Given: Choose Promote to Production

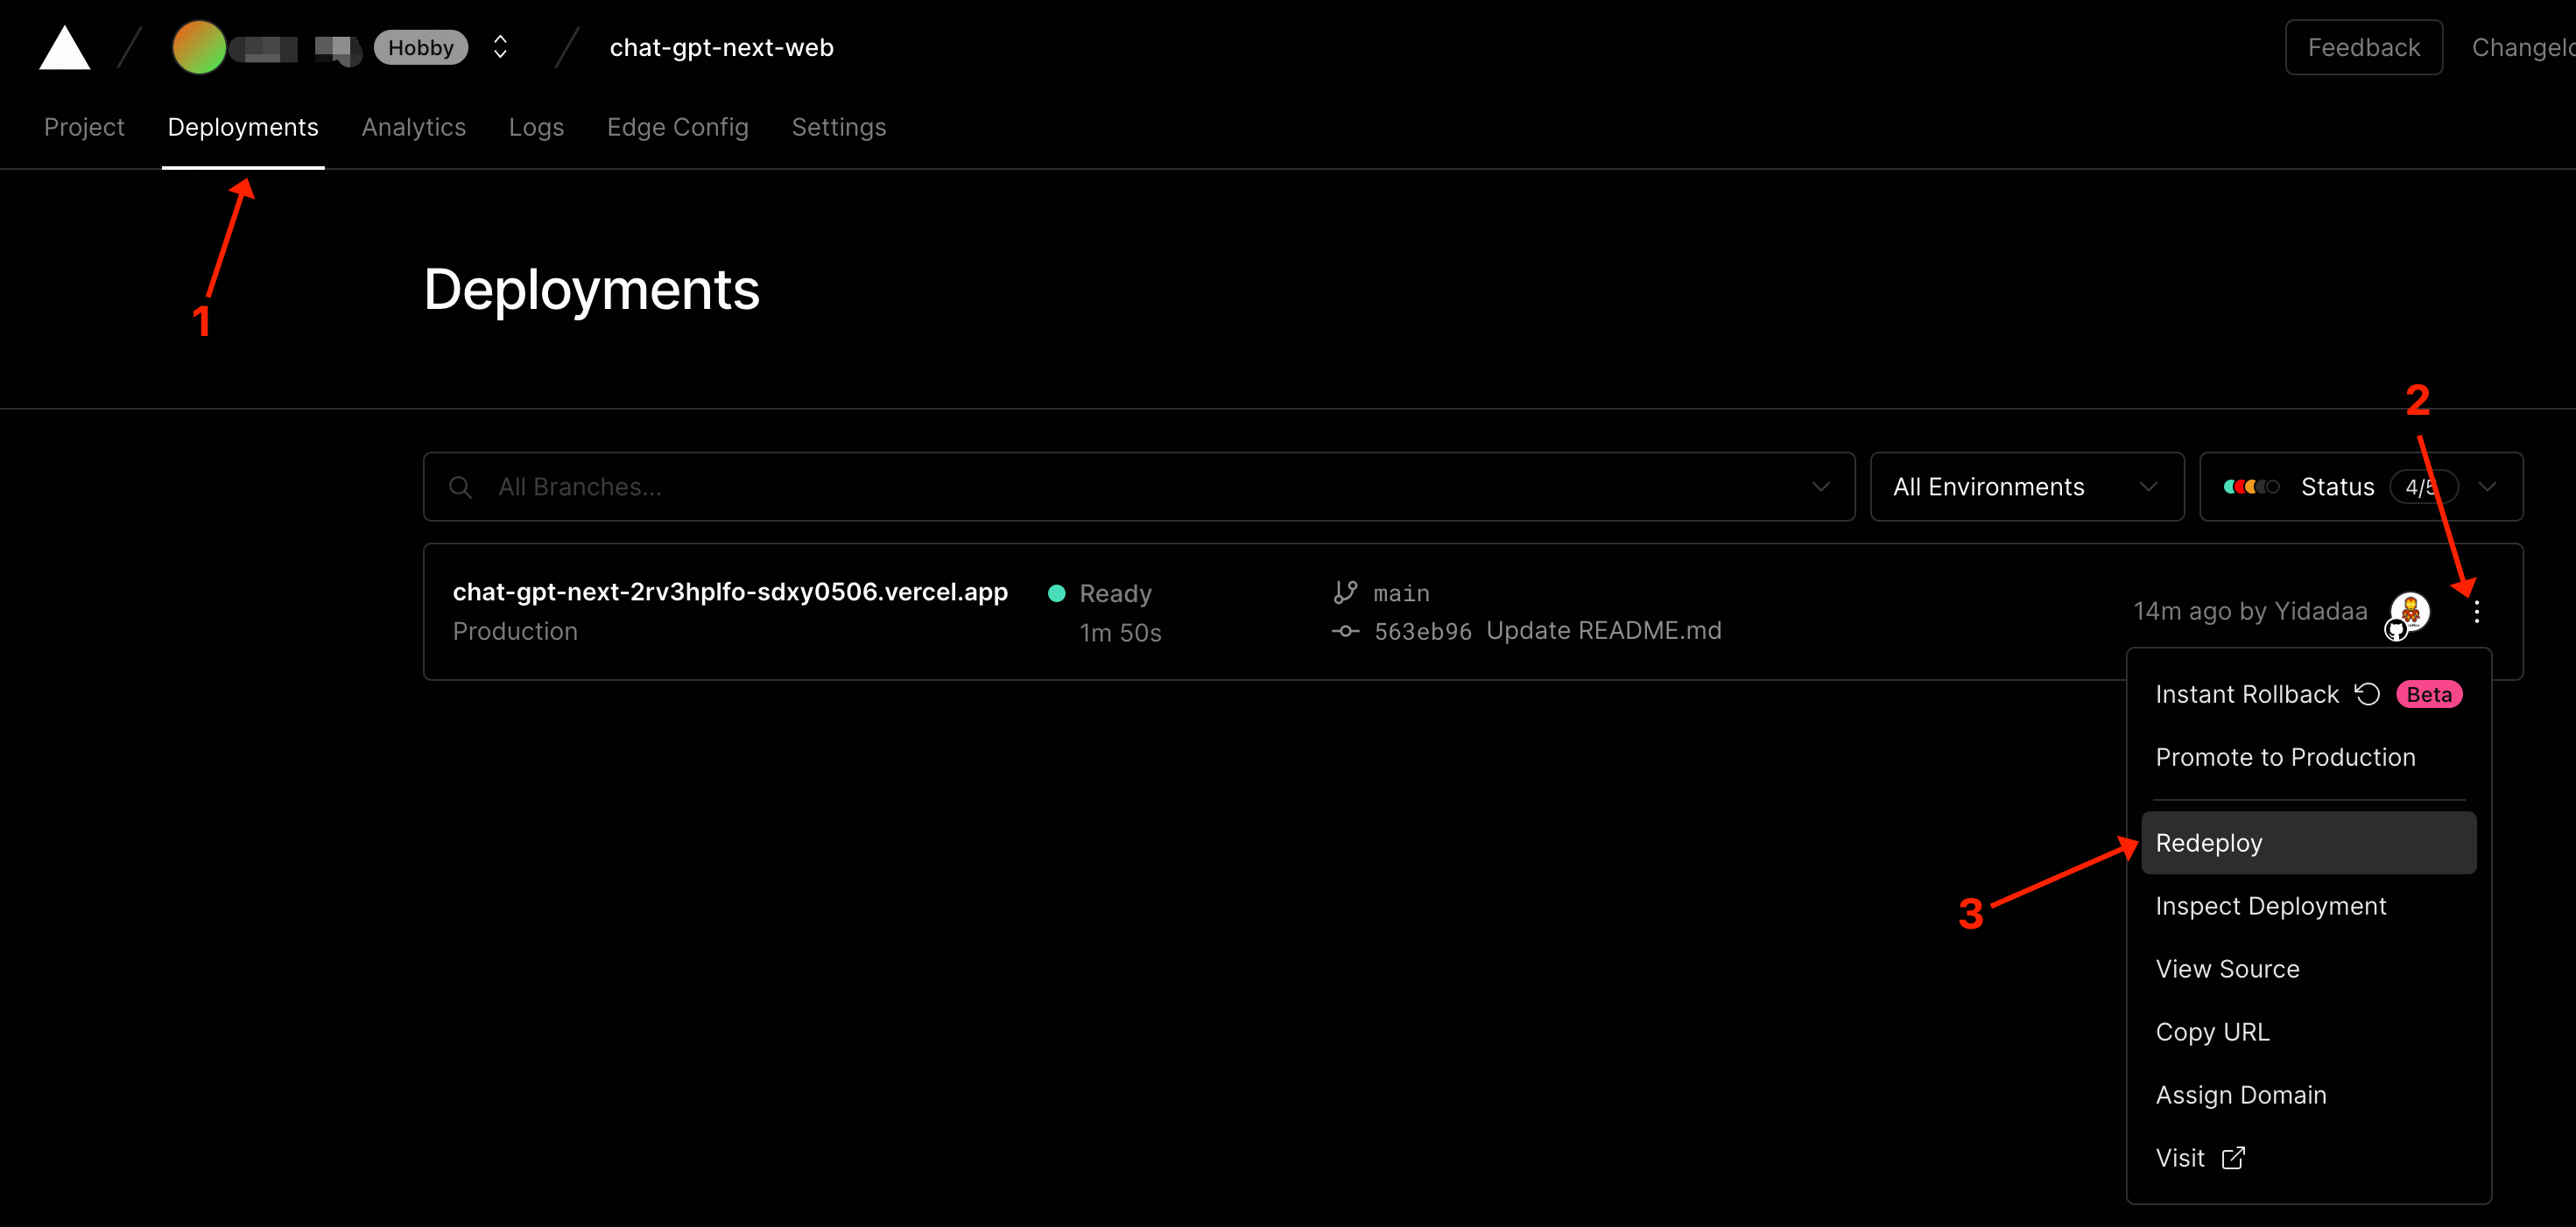Looking at the screenshot, I should (2308, 757).
